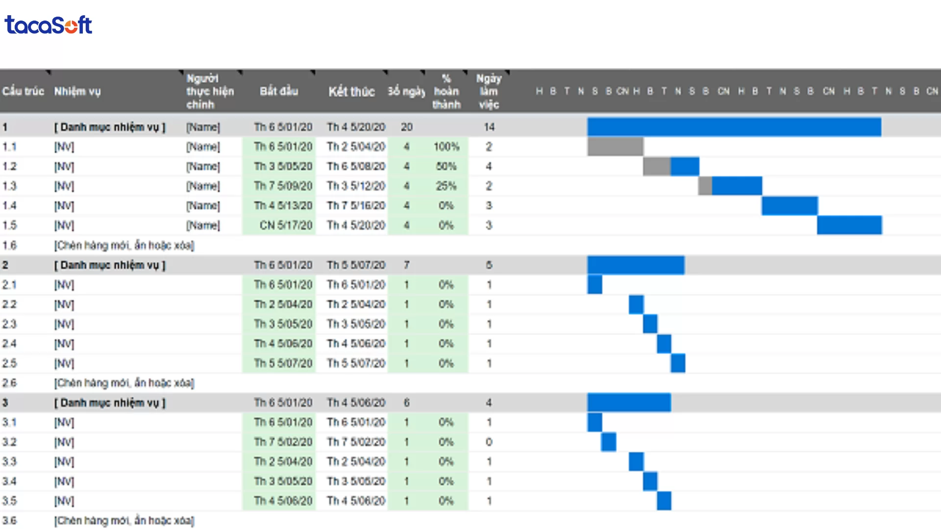Click the blue Gantt bar of task 1.5
The height and width of the screenshot is (529, 941).
pyautogui.click(x=849, y=225)
